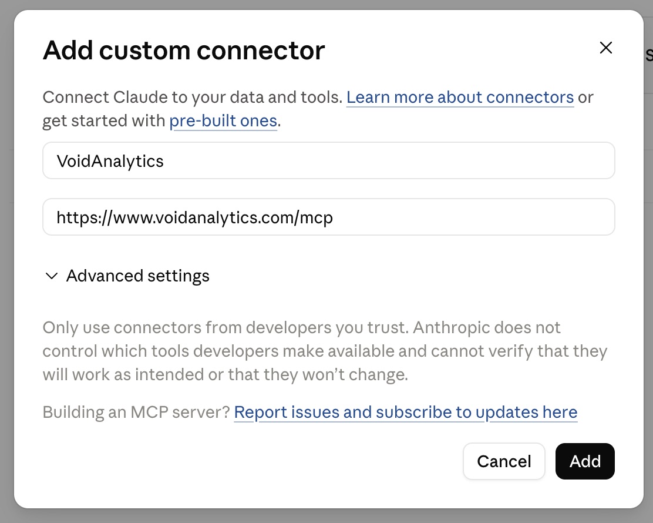The height and width of the screenshot is (523, 653).
Task: Click the Advanced settings label
Action: 138,276
